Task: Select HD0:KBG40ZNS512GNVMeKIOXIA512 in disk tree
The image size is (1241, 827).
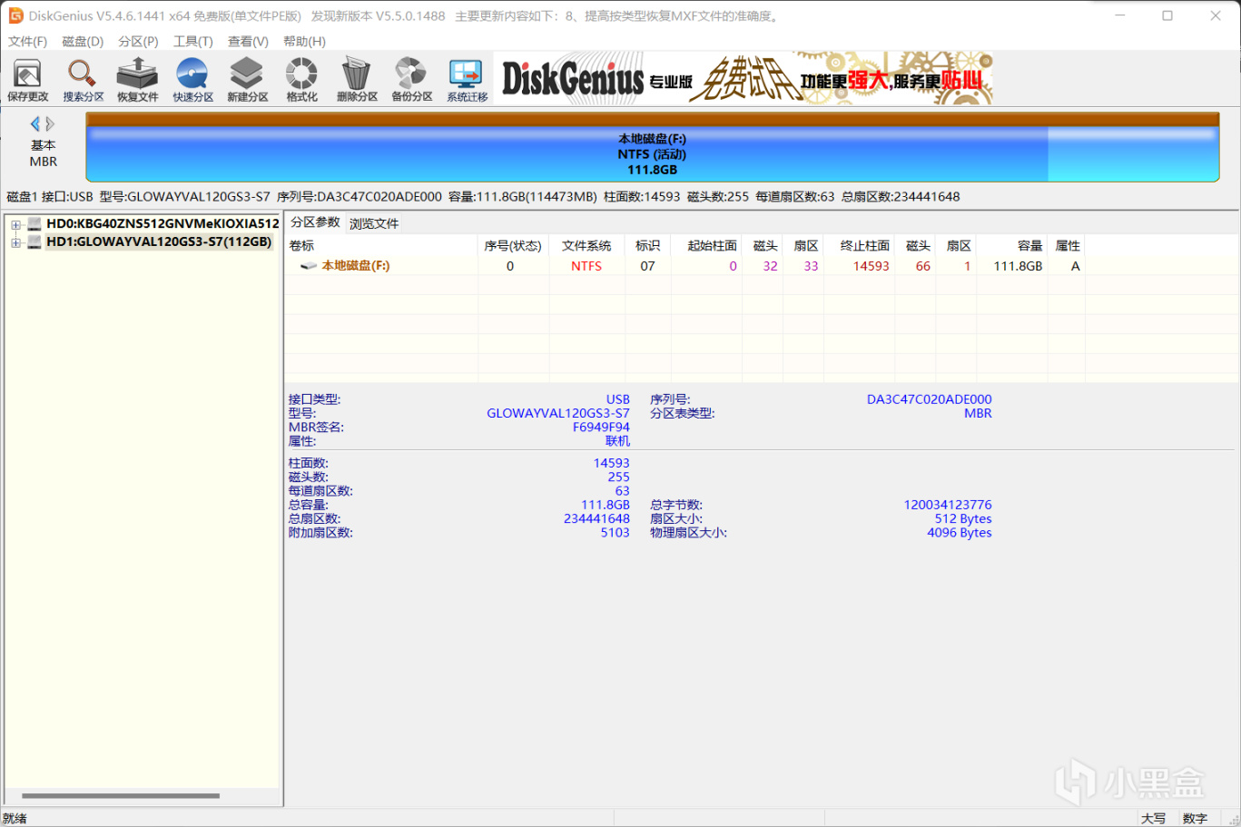Action: coord(163,223)
